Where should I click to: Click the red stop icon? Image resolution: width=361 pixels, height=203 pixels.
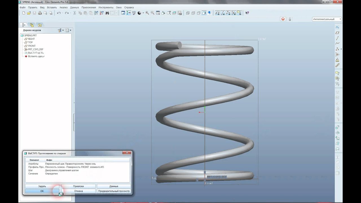tap(283, 19)
